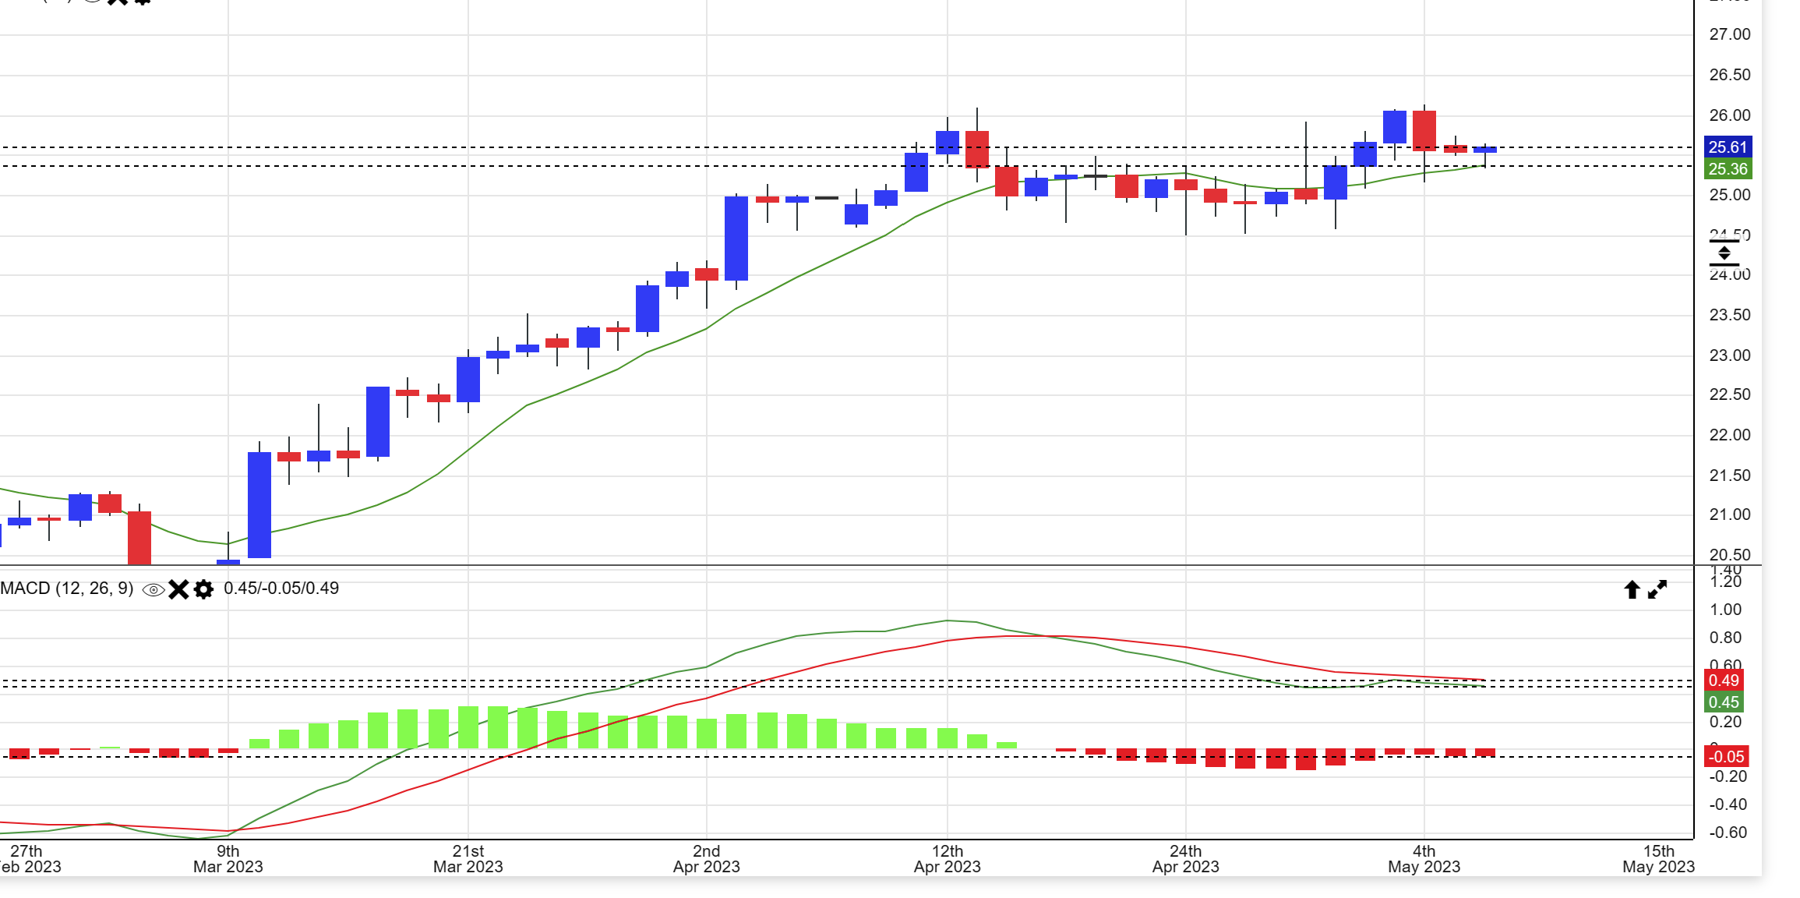Remove the MACD indicator with X icon
The width and height of the screenshot is (1800, 898).
(x=178, y=589)
